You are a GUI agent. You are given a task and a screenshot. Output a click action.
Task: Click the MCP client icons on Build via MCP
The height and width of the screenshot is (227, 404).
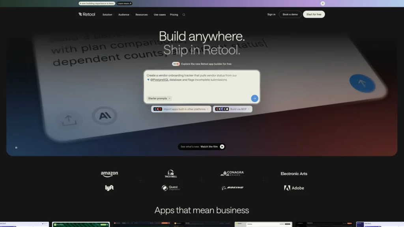coord(222,109)
